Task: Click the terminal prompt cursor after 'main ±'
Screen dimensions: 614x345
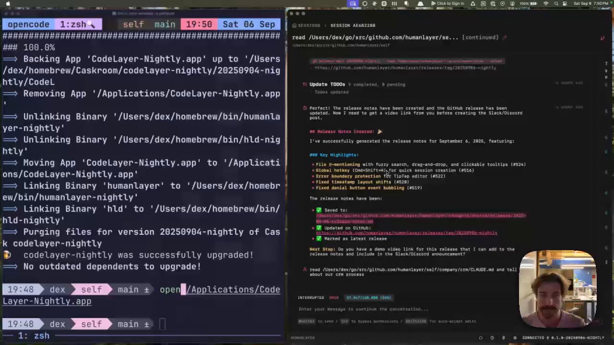Action: [162, 324]
